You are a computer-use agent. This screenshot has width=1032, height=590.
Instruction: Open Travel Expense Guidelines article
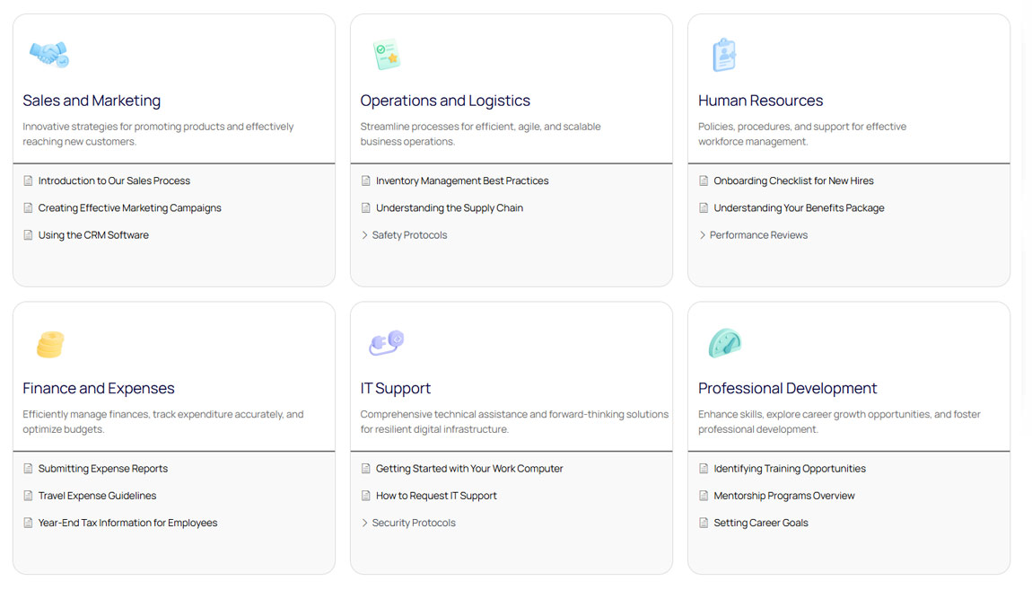(97, 496)
